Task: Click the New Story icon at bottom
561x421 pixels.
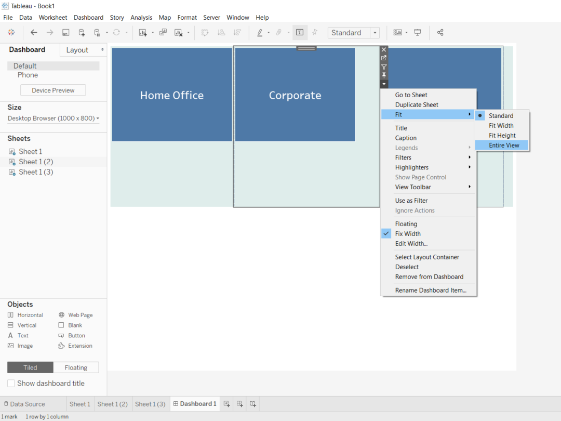Action: tap(252, 404)
